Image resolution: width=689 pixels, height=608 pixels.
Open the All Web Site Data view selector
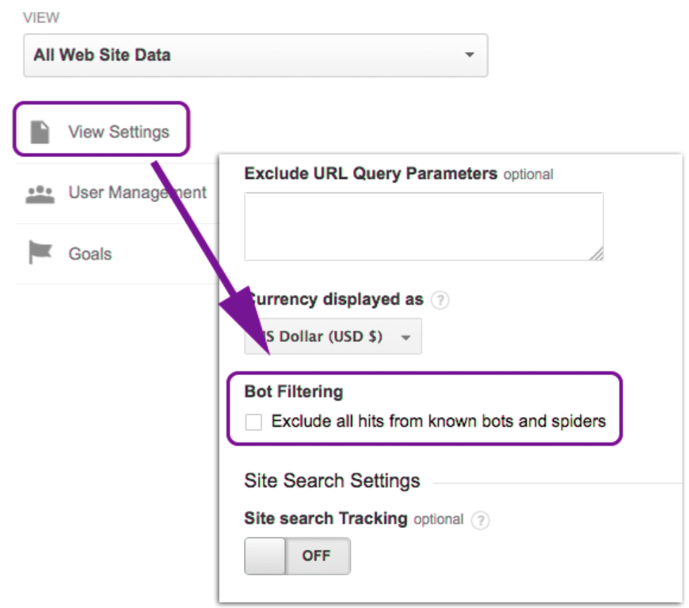255,54
